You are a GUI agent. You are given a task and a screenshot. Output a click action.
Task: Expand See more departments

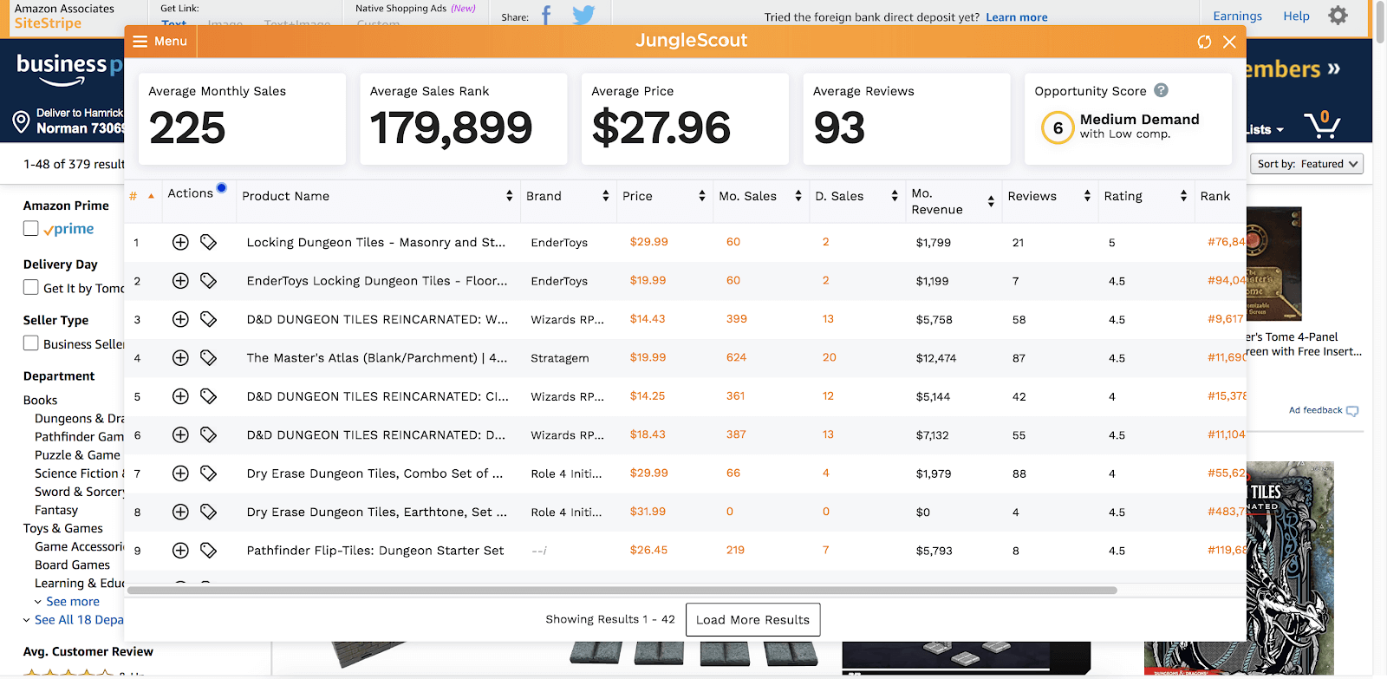[x=72, y=601]
